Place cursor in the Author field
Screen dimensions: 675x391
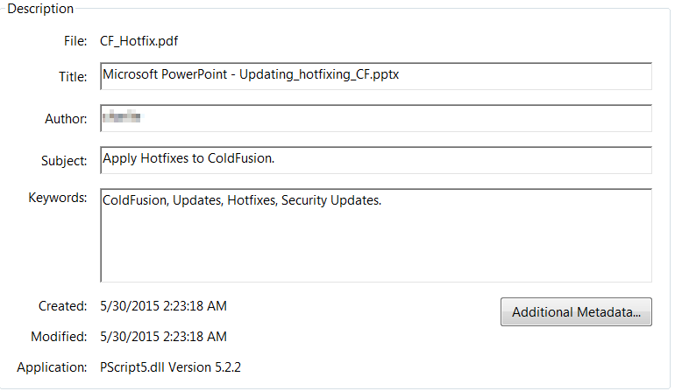[x=376, y=118]
